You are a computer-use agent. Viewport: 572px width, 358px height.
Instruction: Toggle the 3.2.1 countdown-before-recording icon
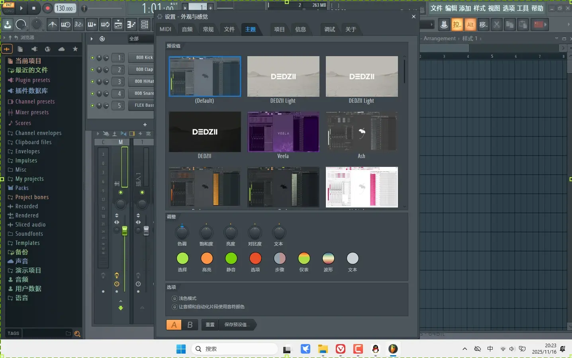(79, 25)
